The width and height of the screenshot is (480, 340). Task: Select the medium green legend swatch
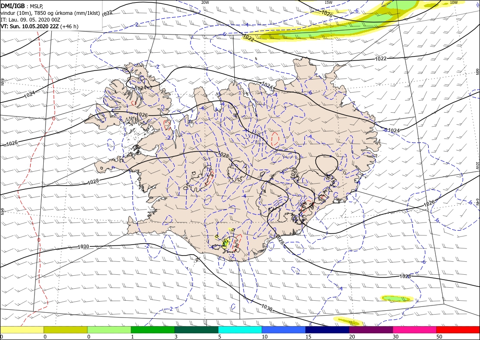click(x=153, y=329)
